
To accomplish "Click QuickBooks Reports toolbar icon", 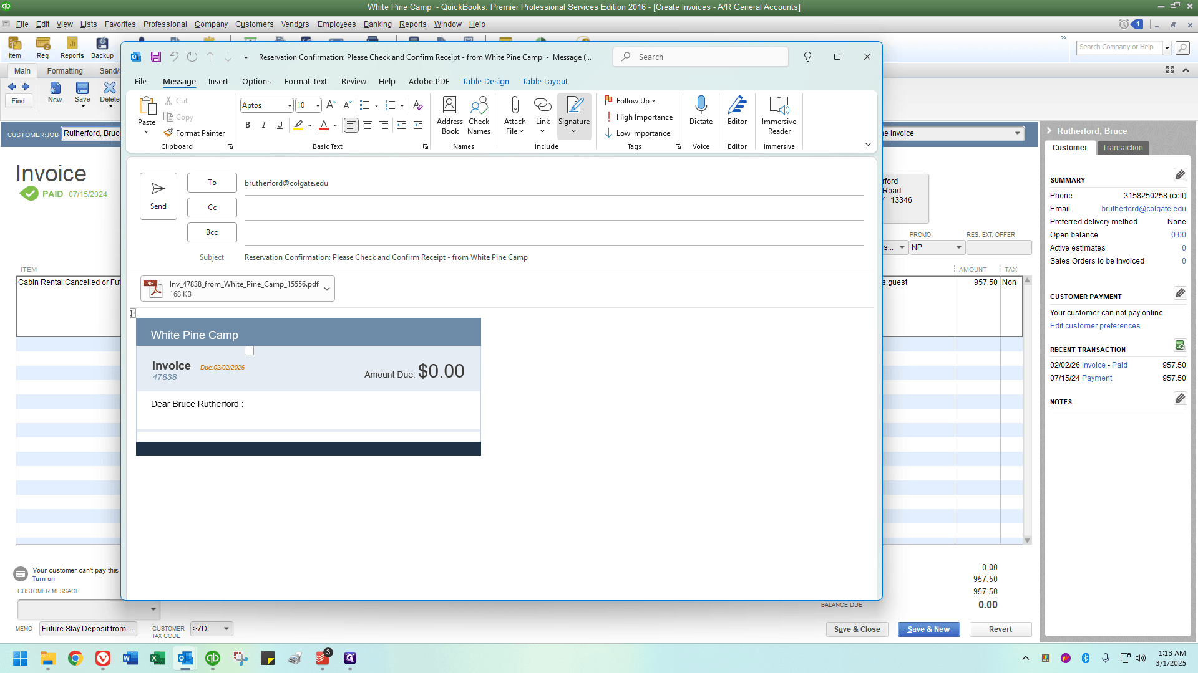I will (x=72, y=47).
